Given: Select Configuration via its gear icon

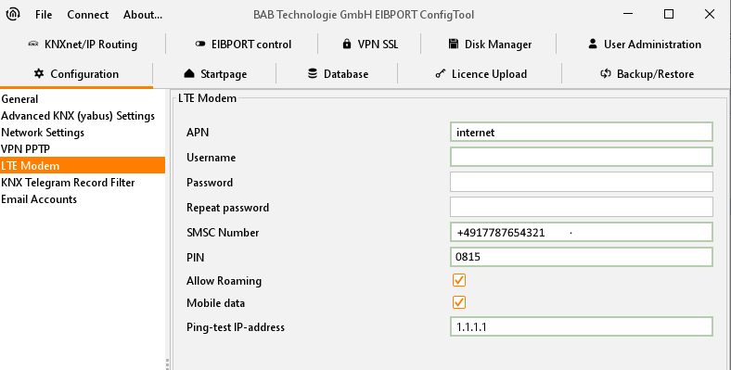Looking at the screenshot, I should 39,73.
